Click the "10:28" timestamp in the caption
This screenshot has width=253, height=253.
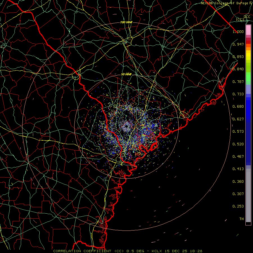coord(196,251)
